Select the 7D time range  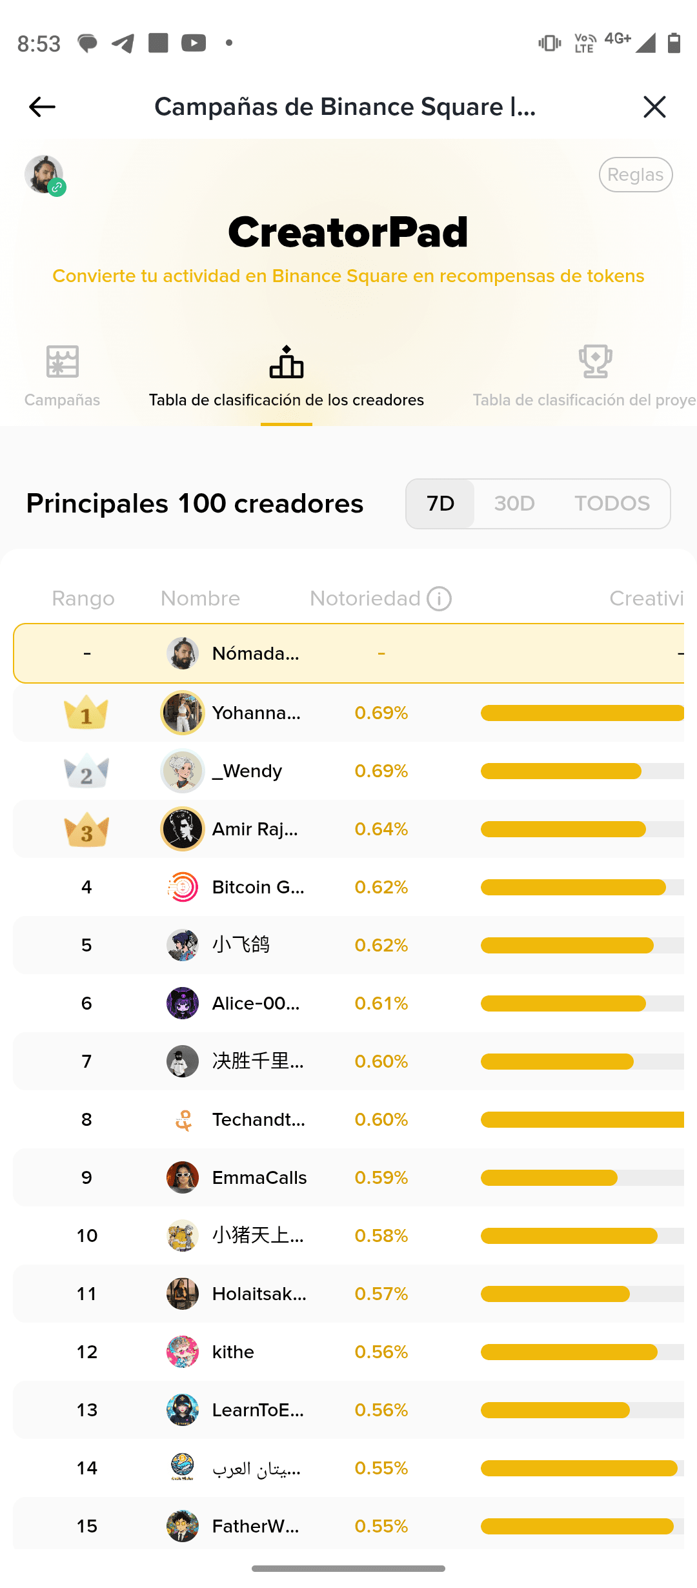[441, 504]
